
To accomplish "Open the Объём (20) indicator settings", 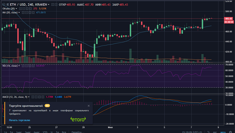I will tap(24, 9).
